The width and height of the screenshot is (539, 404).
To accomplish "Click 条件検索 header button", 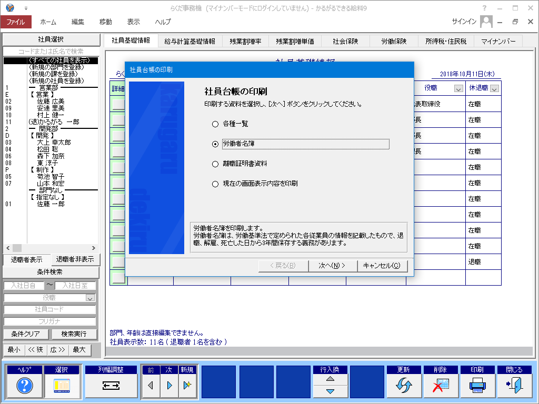I will click(50, 272).
